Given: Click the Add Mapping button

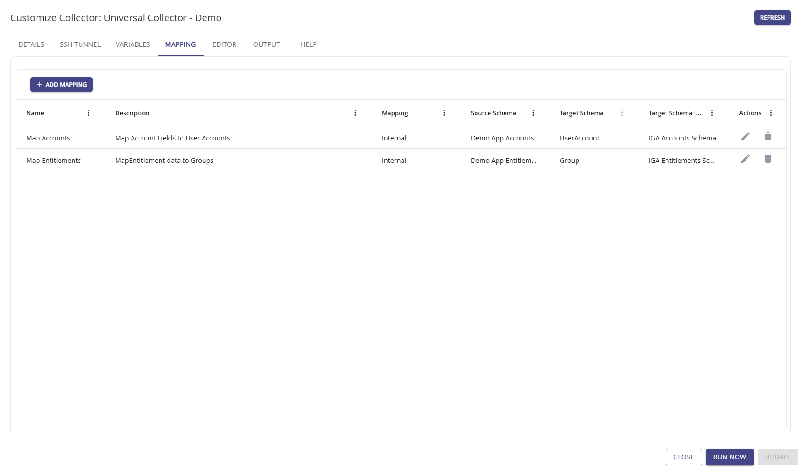Looking at the screenshot, I should (61, 85).
